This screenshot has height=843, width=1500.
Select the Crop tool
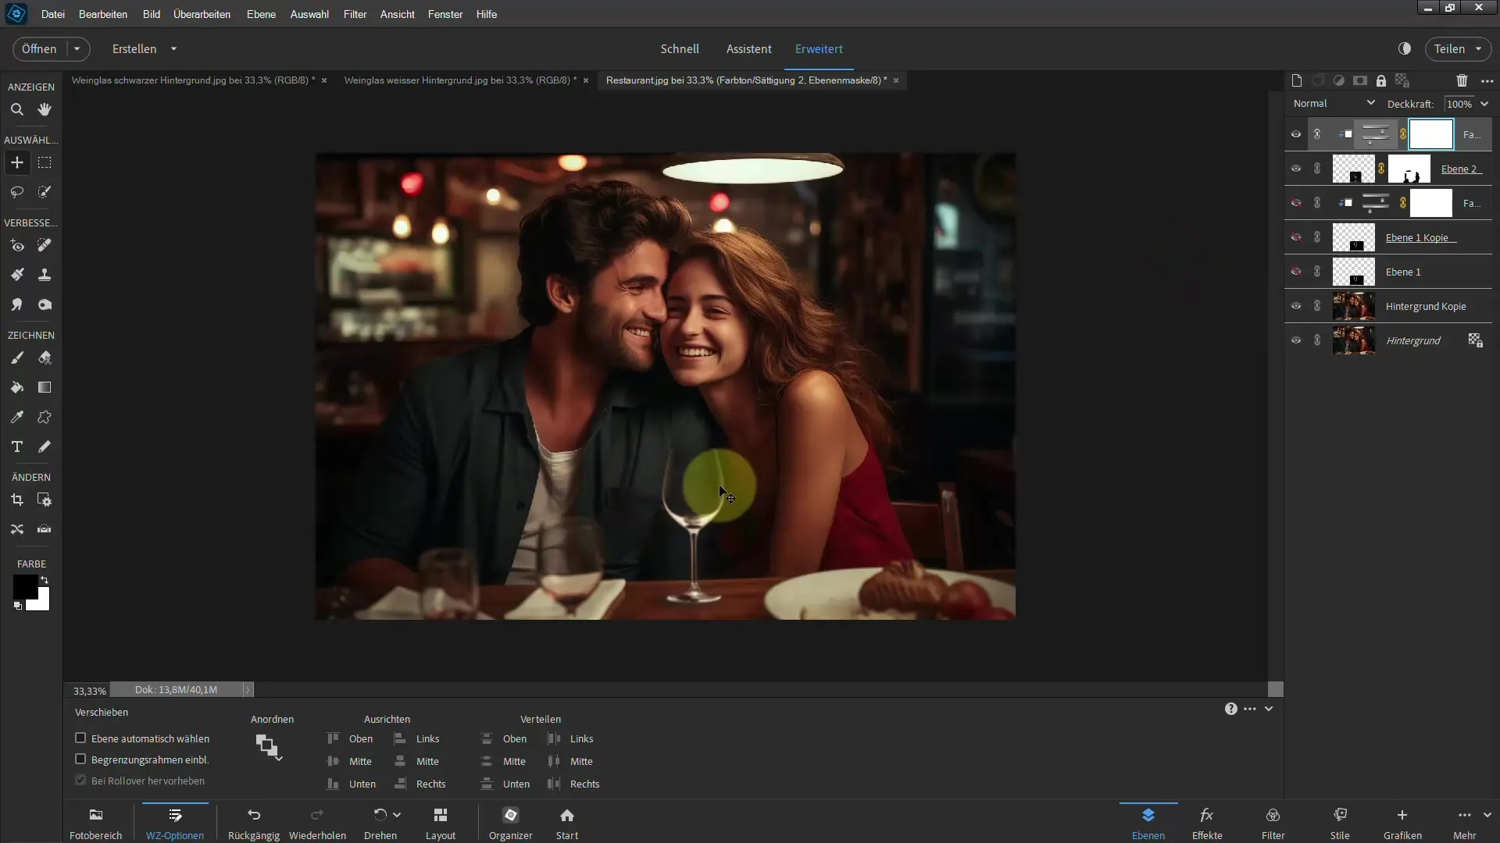pos(16,500)
